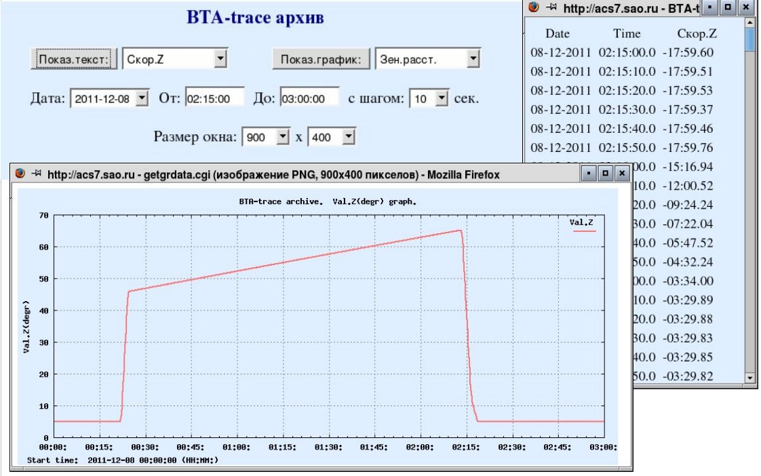Click Firefox icon in data table window titlebar

[534, 7]
